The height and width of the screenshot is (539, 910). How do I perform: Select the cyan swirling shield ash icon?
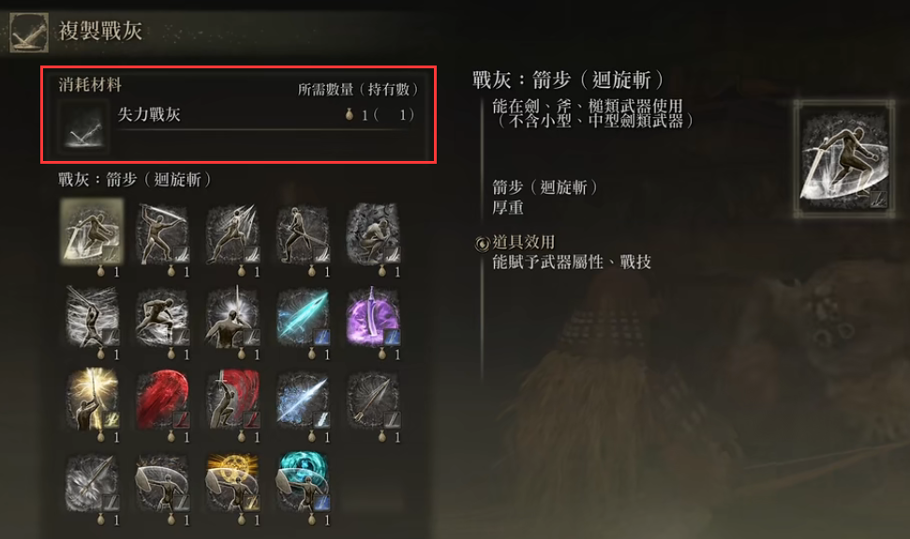[x=303, y=483]
